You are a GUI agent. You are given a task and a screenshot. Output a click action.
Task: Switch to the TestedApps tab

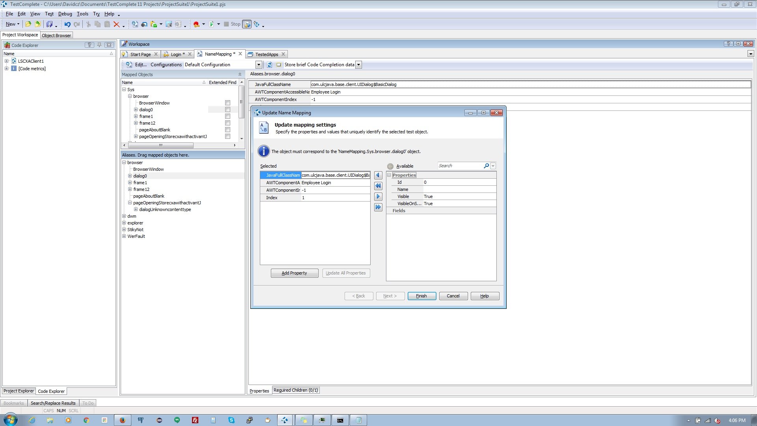coord(267,54)
